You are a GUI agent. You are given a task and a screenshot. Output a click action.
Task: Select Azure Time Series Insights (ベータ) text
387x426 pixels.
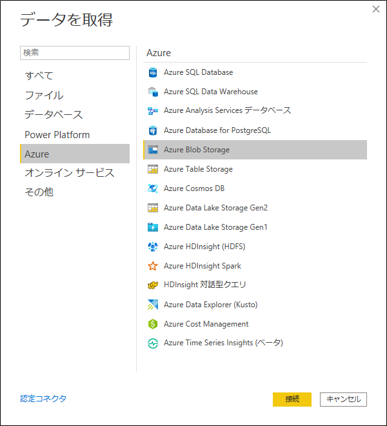click(223, 343)
